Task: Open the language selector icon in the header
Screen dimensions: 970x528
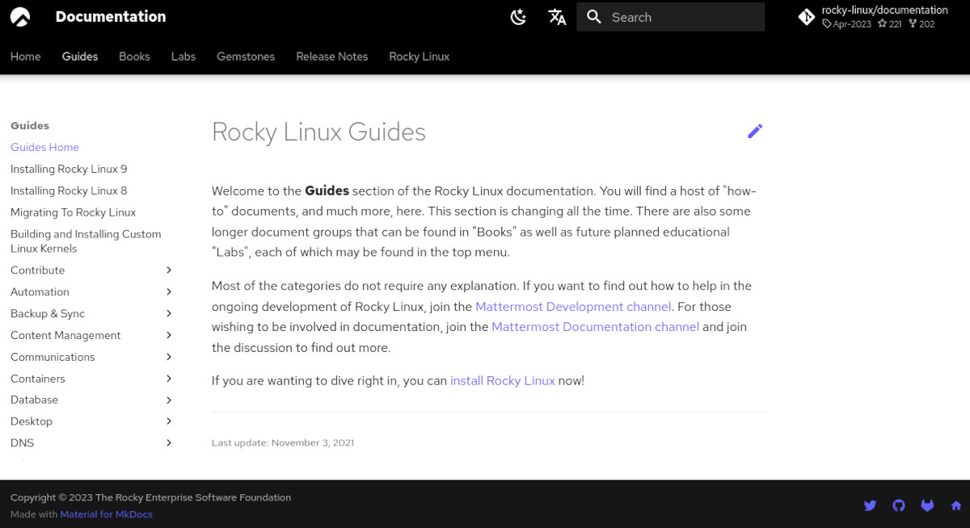Action: click(x=557, y=16)
